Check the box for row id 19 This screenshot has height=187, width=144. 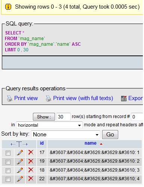click(8, 162)
